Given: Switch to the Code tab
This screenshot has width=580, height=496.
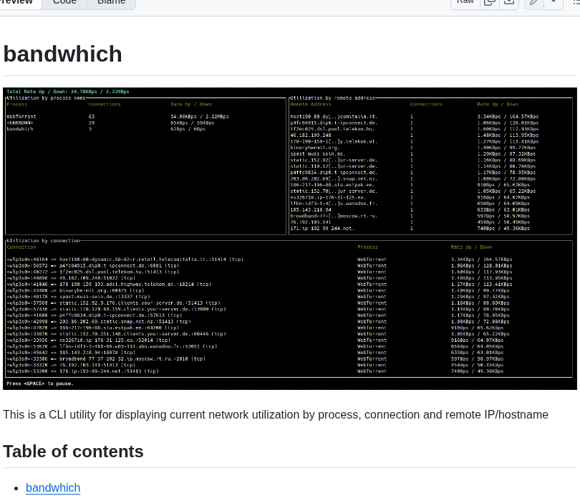Looking at the screenshot, I should (64, 3).
